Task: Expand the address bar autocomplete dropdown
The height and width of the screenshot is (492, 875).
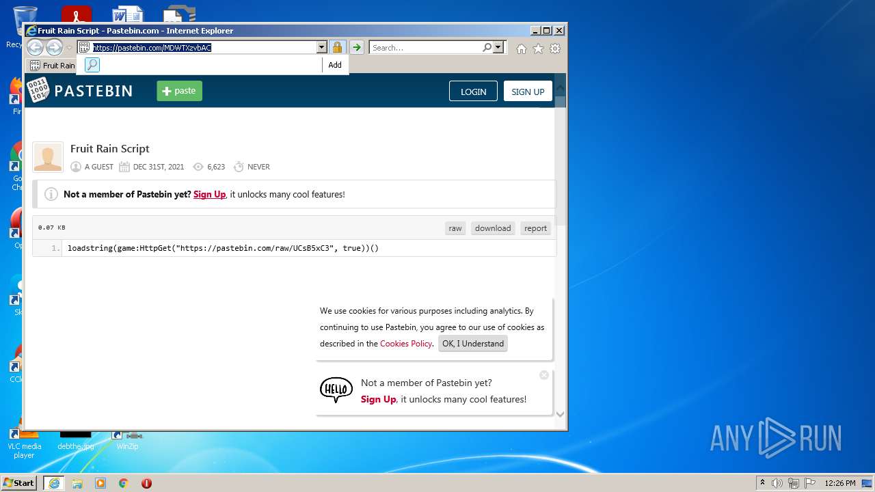Action: coord(321,48)
